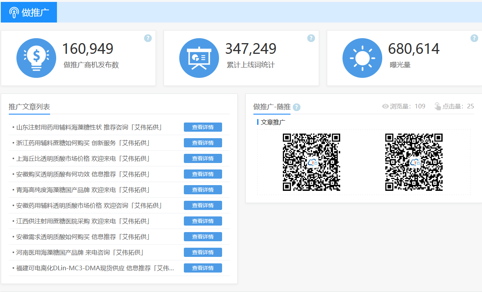Viewport: 482px width, 292px height.
Task: Click the pointer icon beside 点击量
Action: [438, 106]
